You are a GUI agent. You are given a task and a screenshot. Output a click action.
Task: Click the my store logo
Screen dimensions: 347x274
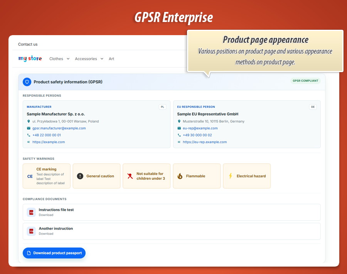[x=30, y=59]
